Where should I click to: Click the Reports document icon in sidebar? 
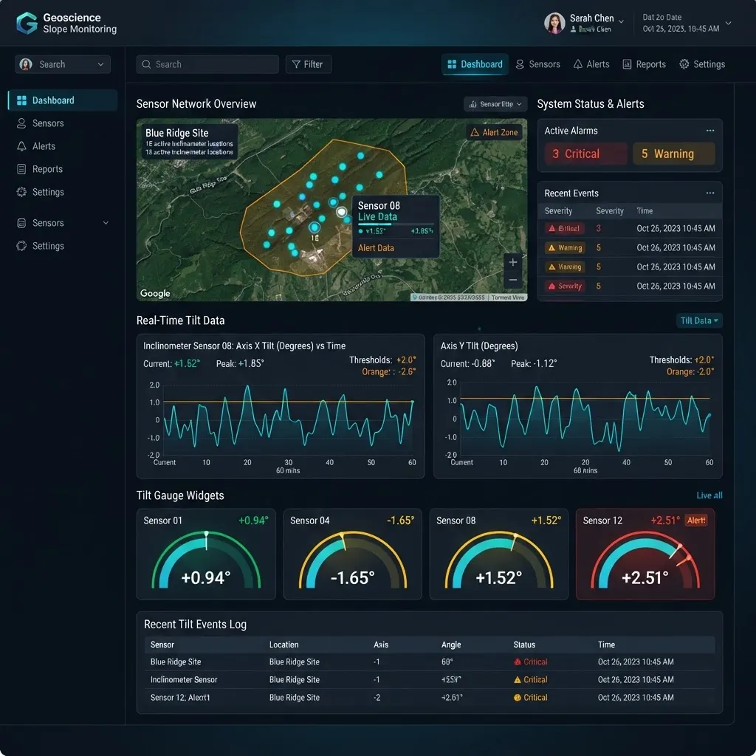(21, 169)
